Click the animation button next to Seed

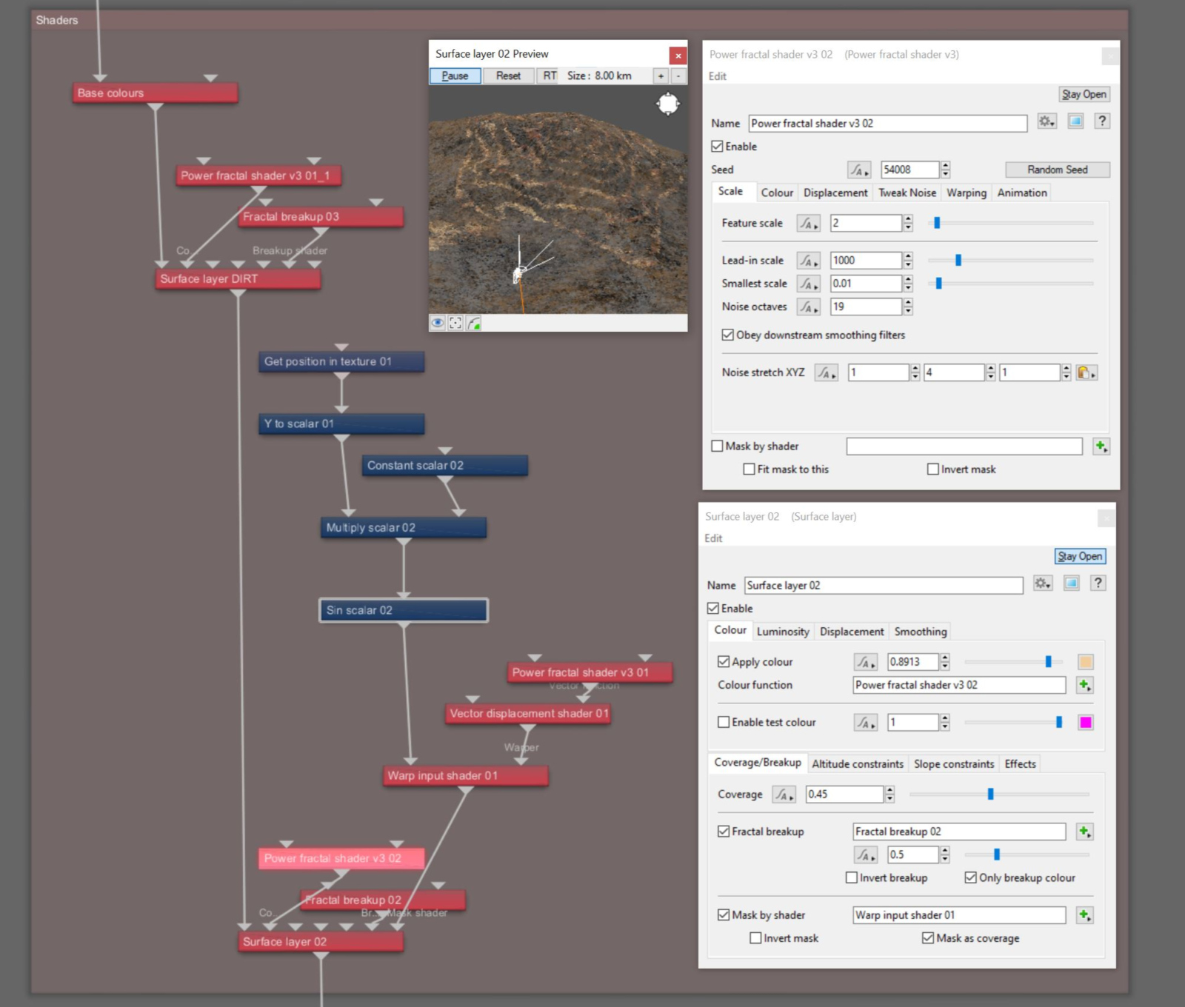click(x=859, y=170)
